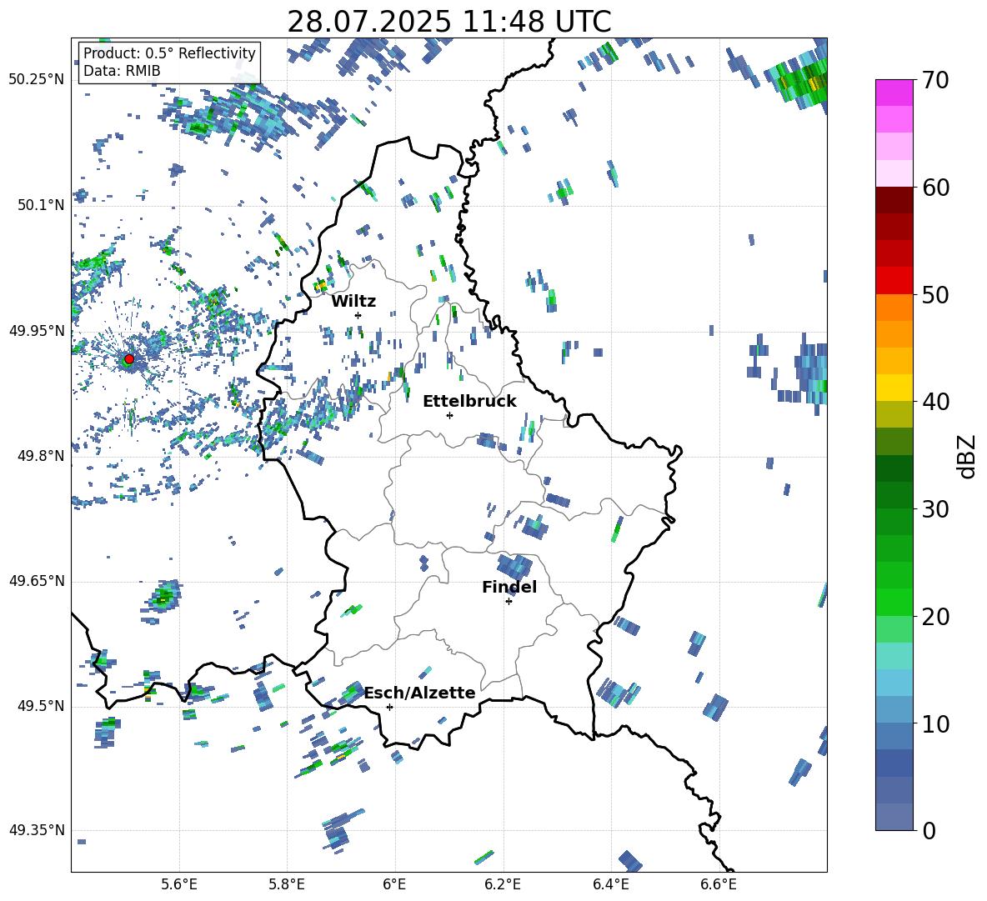This screenshot has width=987, height=901.
Task: Click the 49.5°N latitude label
Action: (x=41, y=705)
